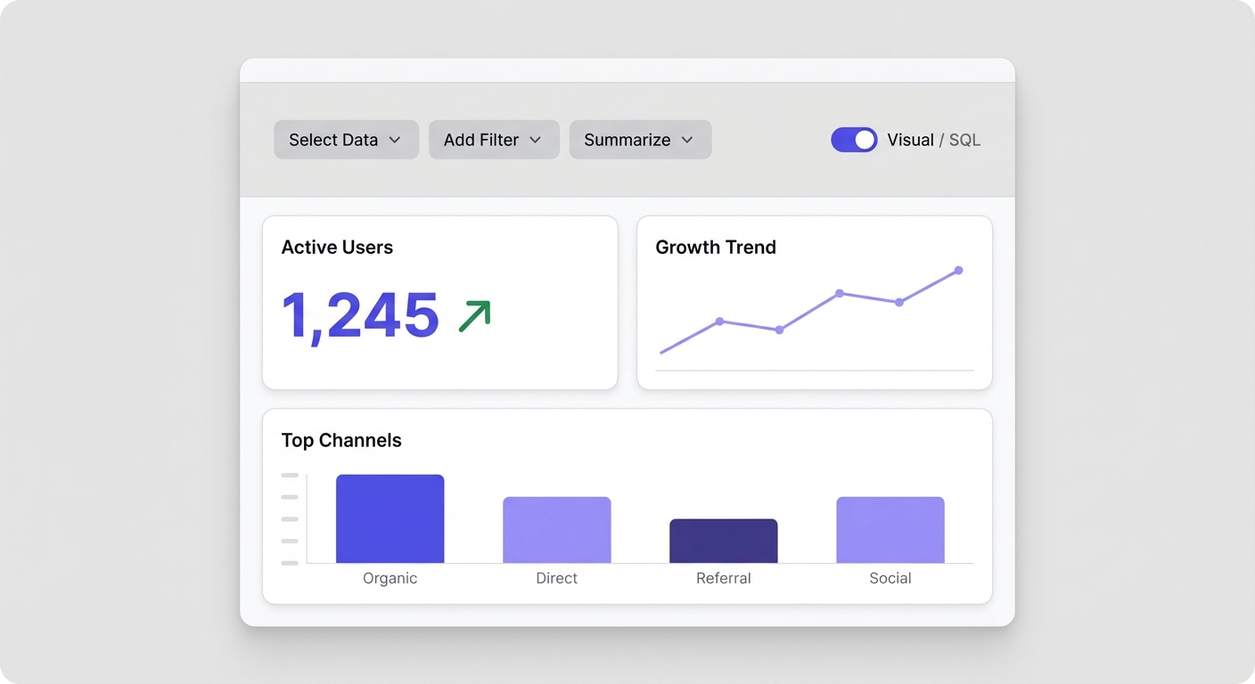Click the first data point in Growth Trend chart
Image resolution: width=1255 pixels, height=684 pixels.
tap(662, 354)
